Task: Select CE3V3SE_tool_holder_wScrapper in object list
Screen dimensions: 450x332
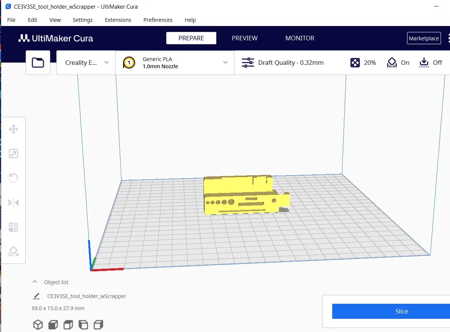Action: [x=87, y=296]
